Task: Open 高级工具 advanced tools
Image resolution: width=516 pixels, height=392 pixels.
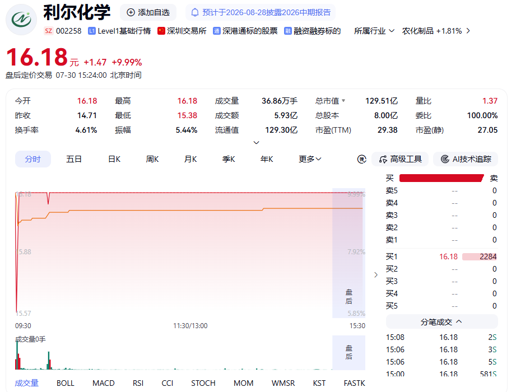Action: coord(400,159)
